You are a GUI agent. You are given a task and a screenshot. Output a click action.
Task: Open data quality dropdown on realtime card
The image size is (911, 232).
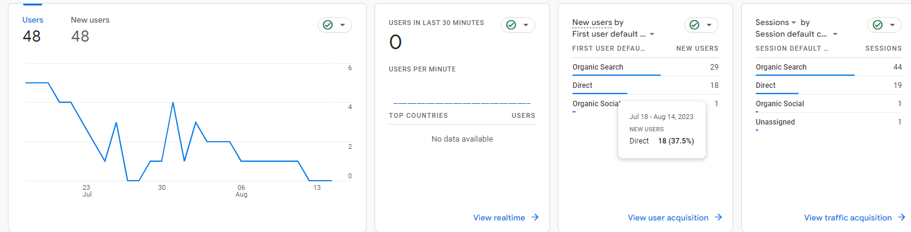click(525, 25)
